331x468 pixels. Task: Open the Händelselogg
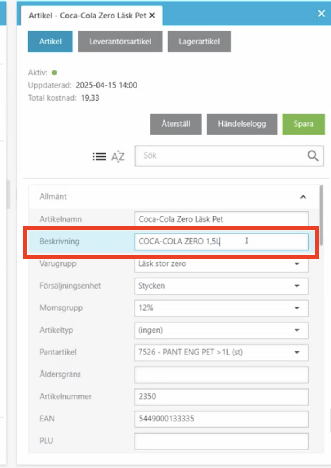point(242,124)
